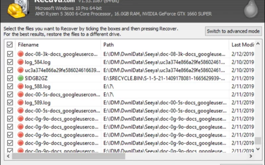The width and height of the screenshot is (265, 165).
Task: Click the path cell of log_584.log
Action: coord(164,62)
